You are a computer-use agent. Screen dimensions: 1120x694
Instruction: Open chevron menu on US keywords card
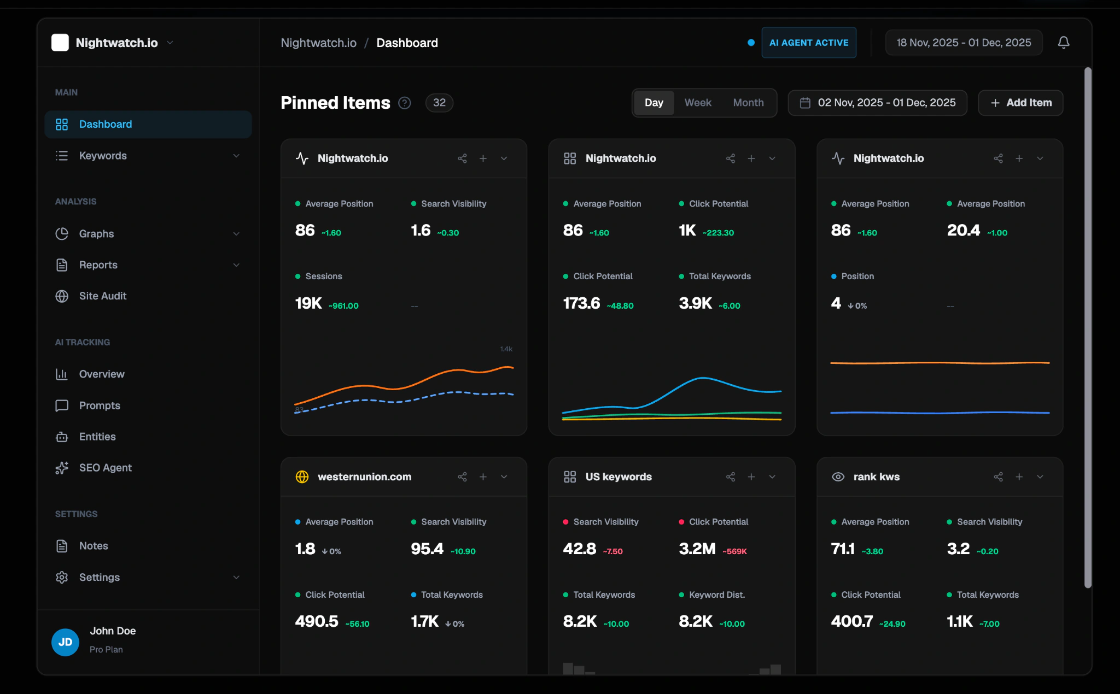pyautogui.click(x=772, y=477)
